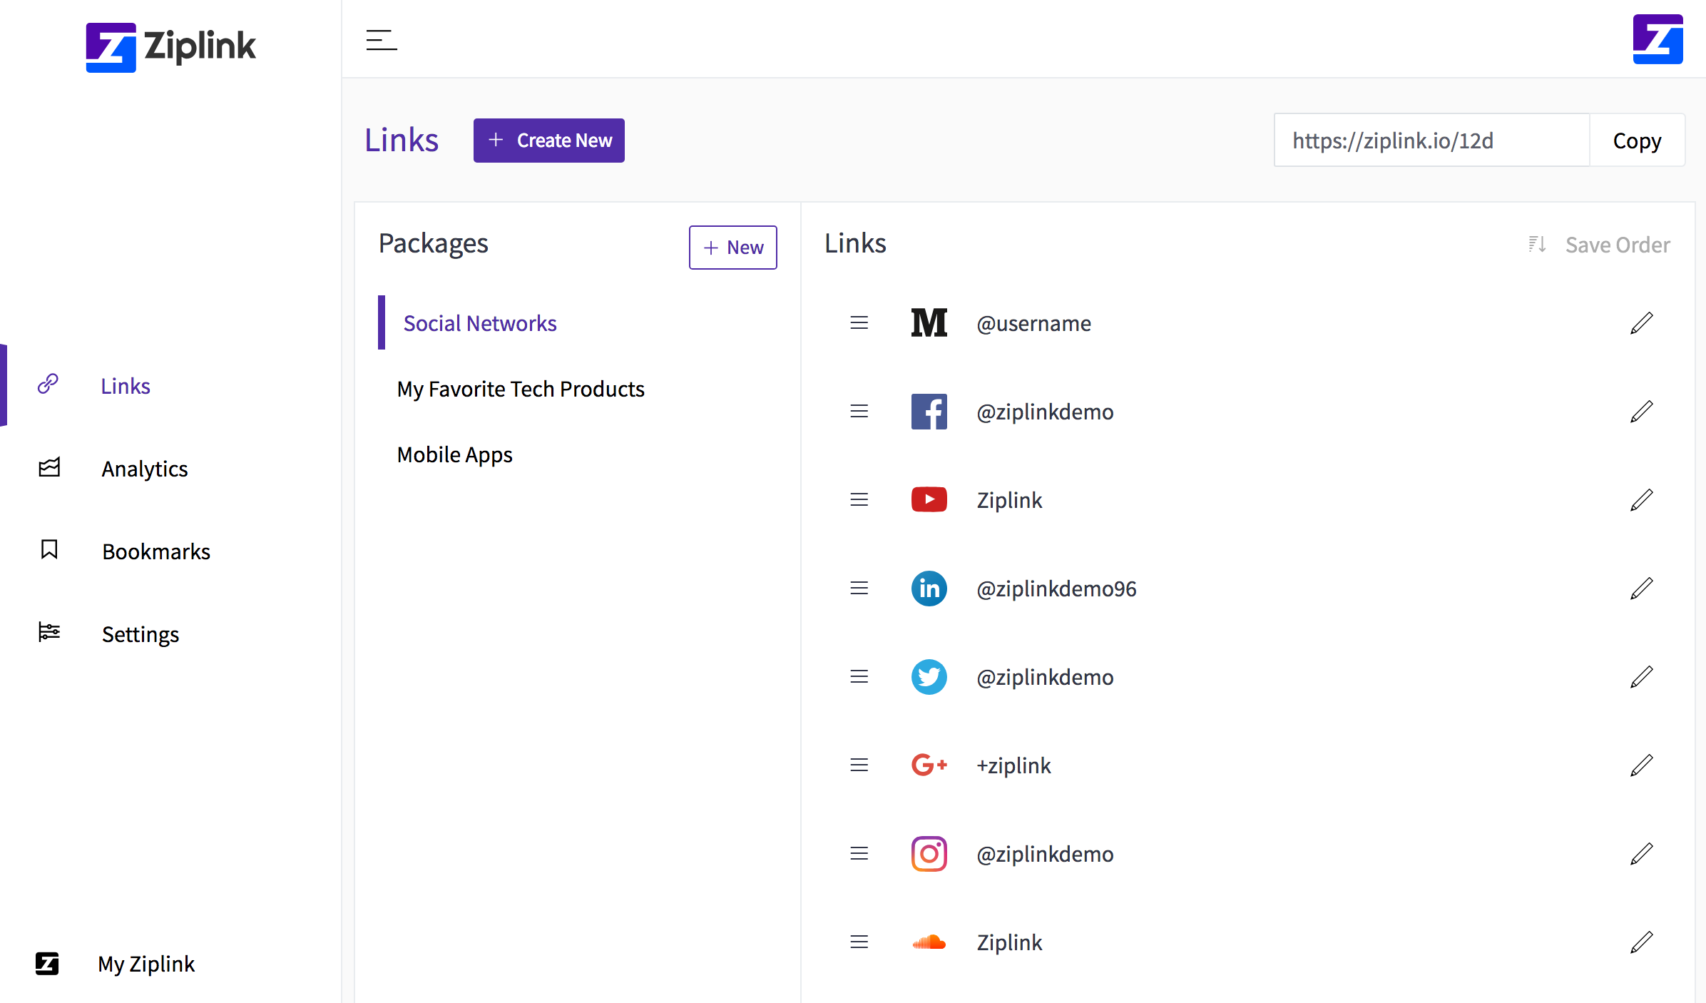Image resolution: width=1706 pixels, height=1003 pixels.
Task: Click the Twitter icon
Action: click(929, 677)
